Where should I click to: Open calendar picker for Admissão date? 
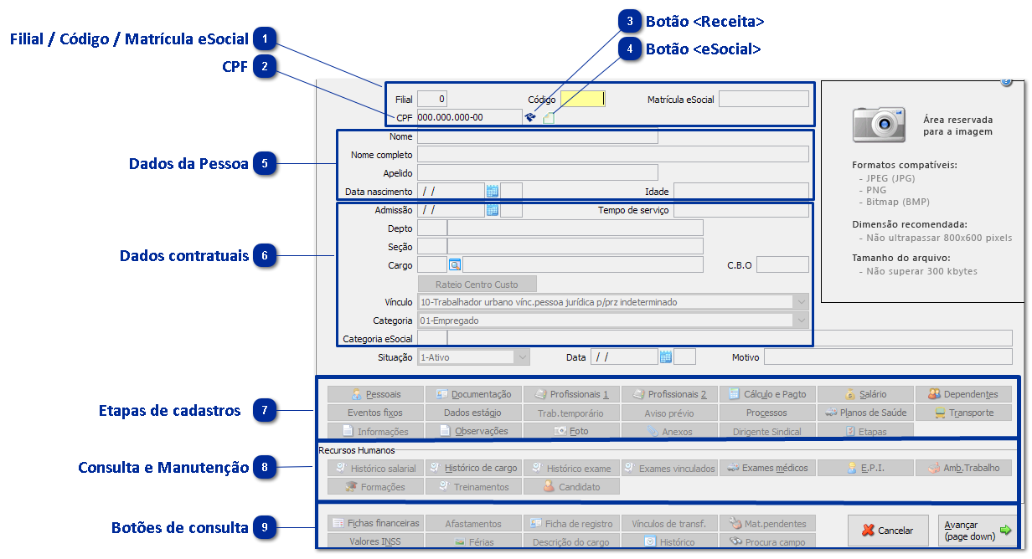point(493,210)
